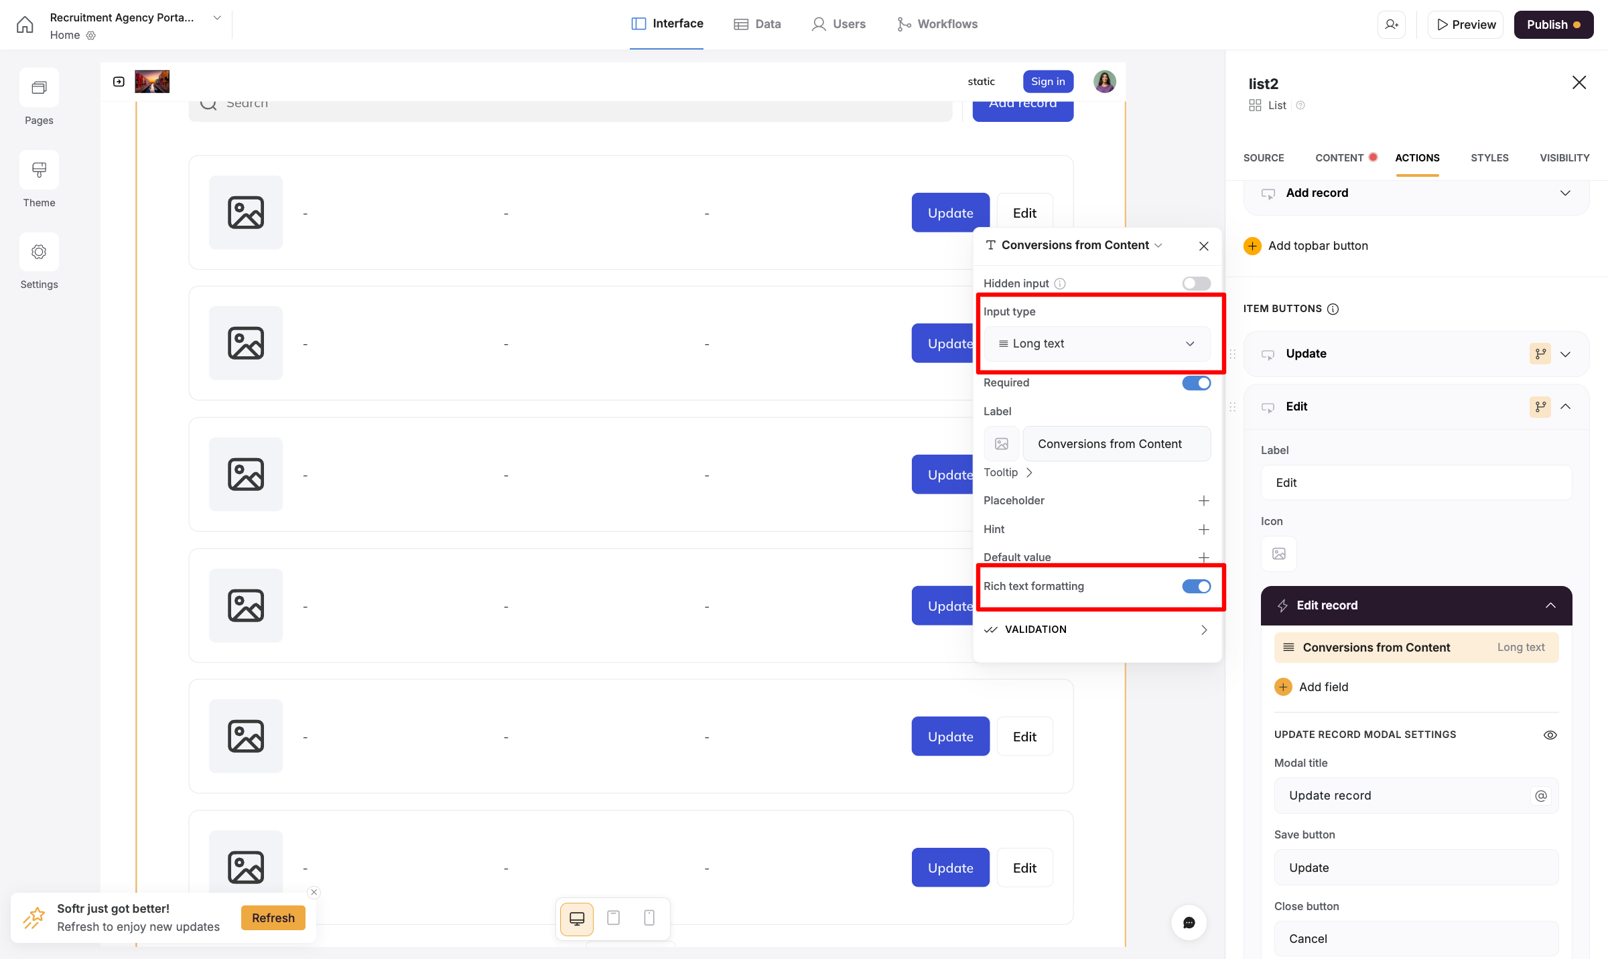Image resolution: width=1608 pixels, height=959 pixels.
Task: Click the home icon in top bar
Action: [25, 25]
